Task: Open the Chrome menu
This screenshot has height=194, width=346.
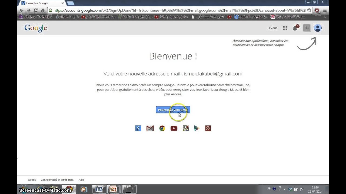Action: pyautogui.click(x=325, y=11)
